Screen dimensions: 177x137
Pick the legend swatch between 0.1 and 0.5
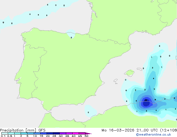pos(5,133)
